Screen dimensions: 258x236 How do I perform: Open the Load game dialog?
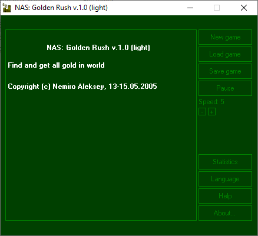225,54
